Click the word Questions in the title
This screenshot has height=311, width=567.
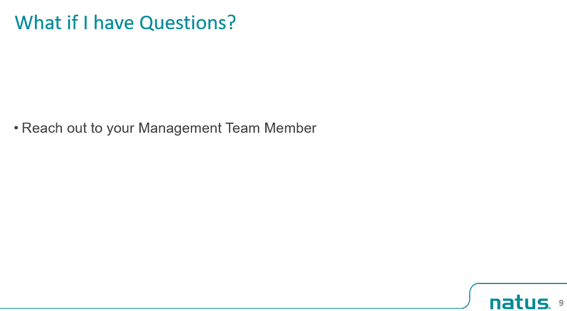coord(182,22)
